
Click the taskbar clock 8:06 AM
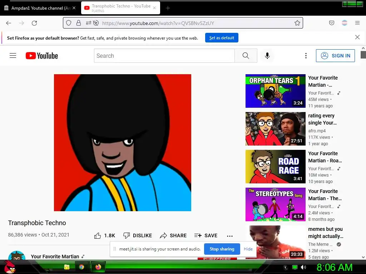point(334,267)
